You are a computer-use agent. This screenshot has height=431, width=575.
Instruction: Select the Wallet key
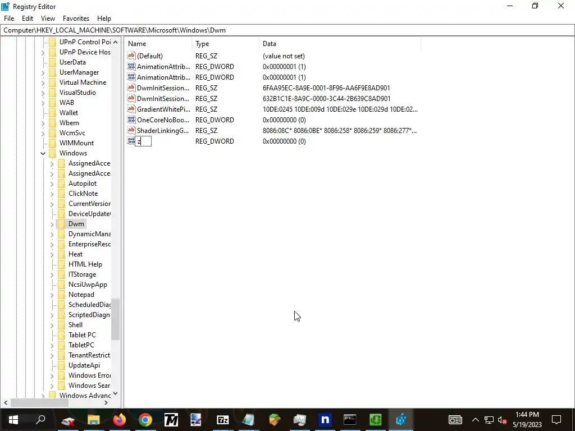coord(69,112)
